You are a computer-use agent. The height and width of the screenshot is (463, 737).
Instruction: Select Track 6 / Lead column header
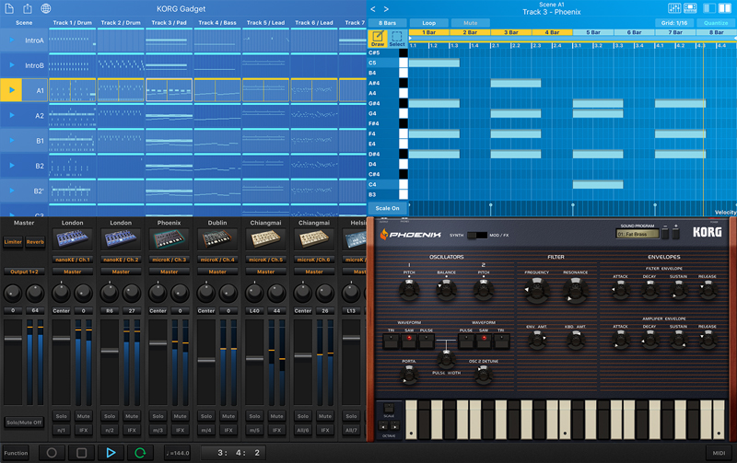313,22
